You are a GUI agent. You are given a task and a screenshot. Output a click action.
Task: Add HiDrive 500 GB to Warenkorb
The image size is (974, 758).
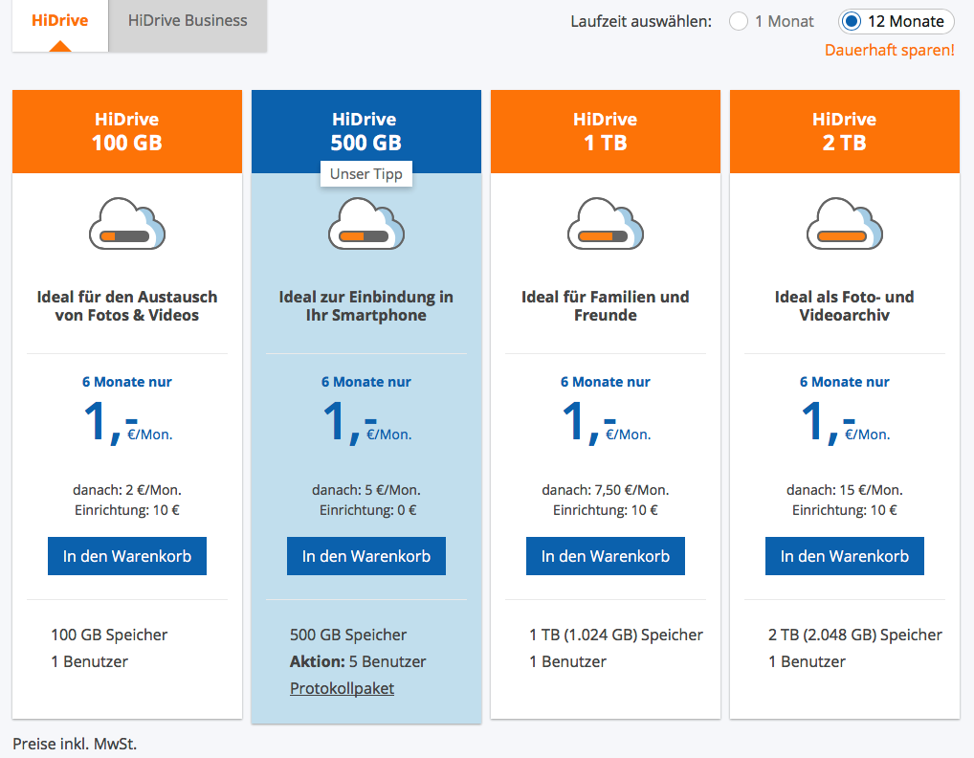coord(366,556)
